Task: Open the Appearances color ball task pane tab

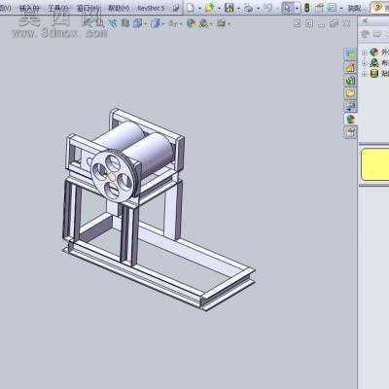Action: [x=350, y=120]
